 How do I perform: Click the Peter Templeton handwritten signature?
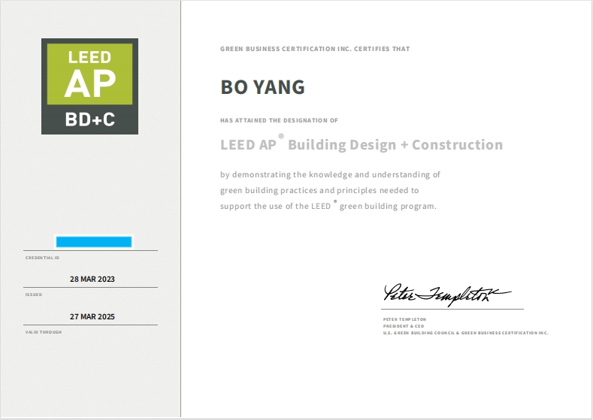[446, 294]
